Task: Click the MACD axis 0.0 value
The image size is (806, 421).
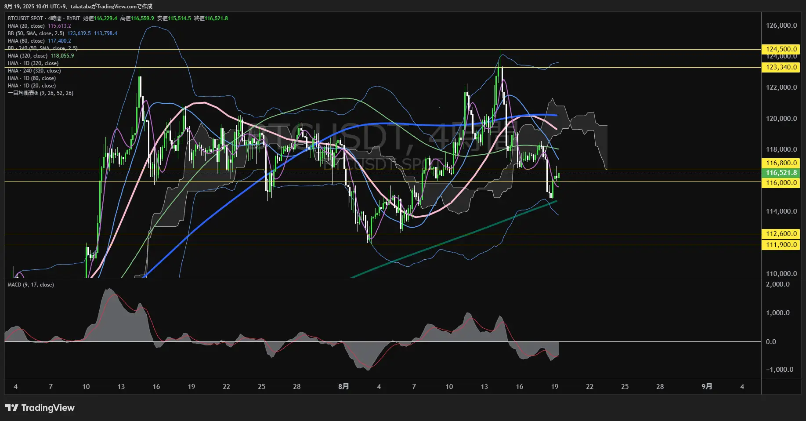Action: pyautogui.click(x=771, y=342)
